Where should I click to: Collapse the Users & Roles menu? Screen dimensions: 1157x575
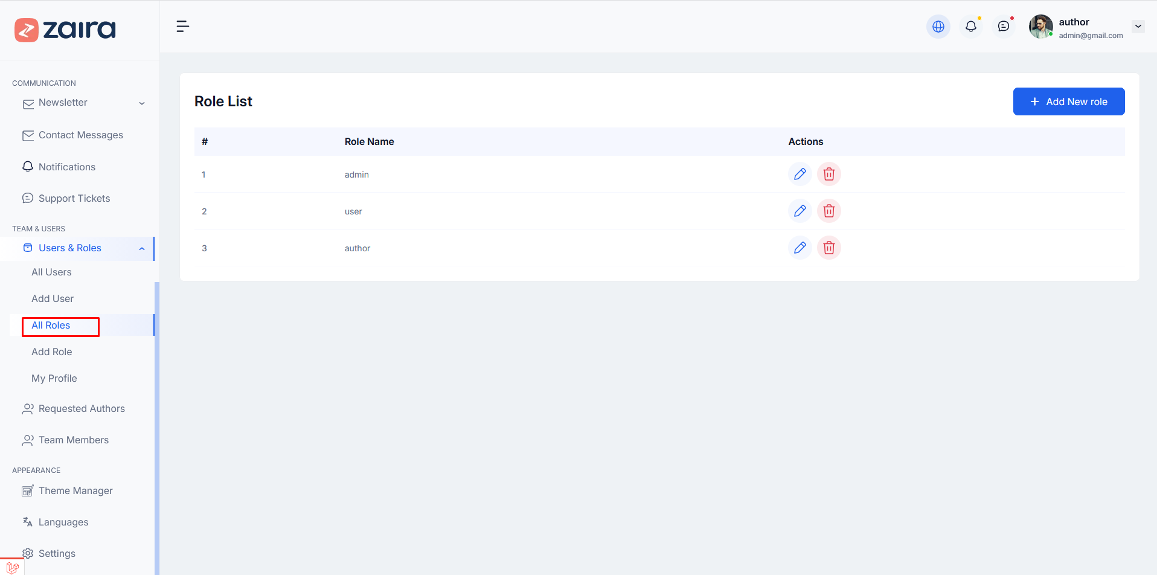coord(142,248)
